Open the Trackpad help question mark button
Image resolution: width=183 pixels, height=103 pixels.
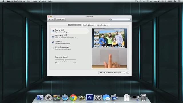click(x=128, y=72)
